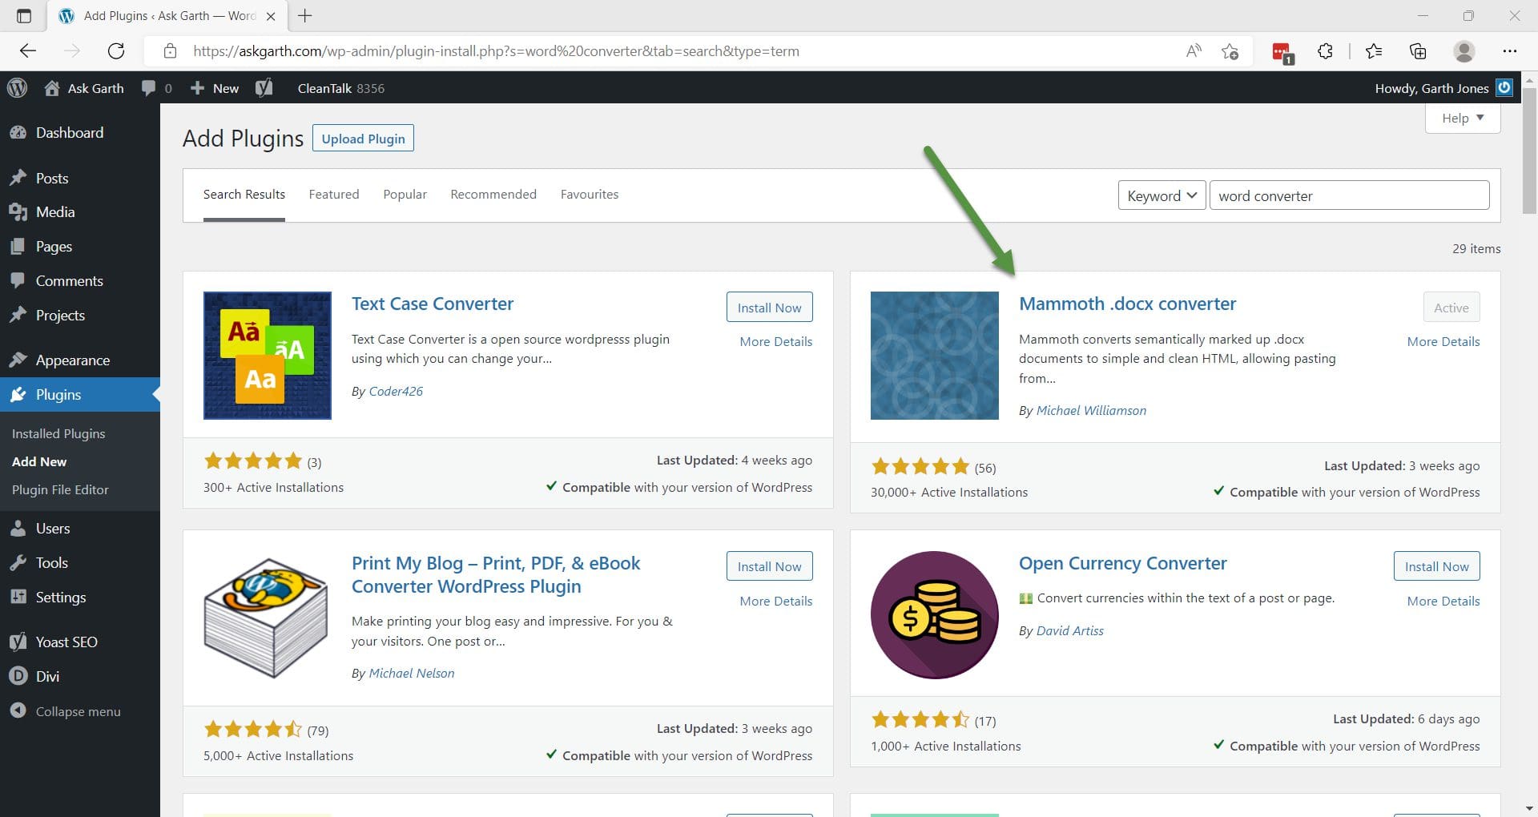Open Yoast SEO icon in admin bar
This screenshot has height=817, width=1538.
coord(264,88)
